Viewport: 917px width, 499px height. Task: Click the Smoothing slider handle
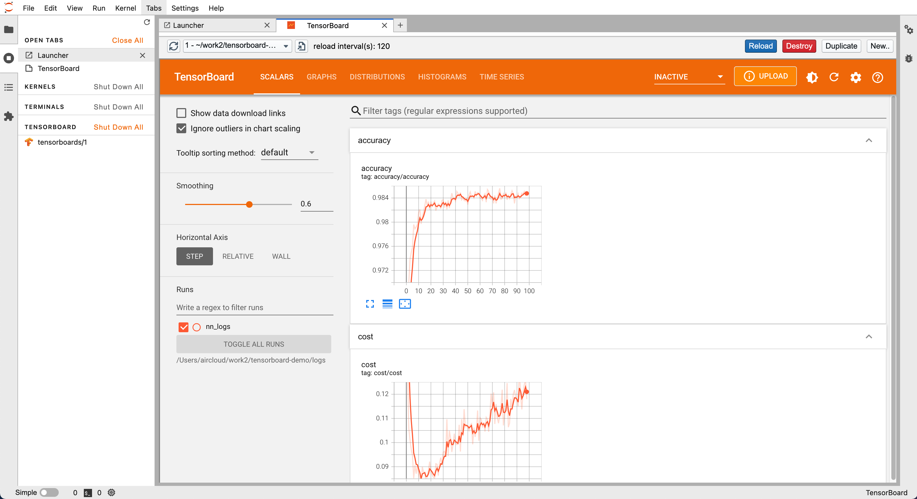pyautogui.click(x=249, y=204)
